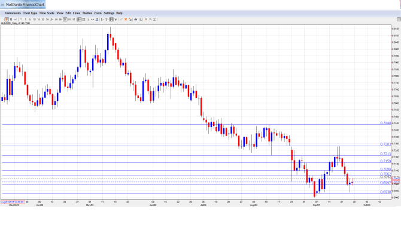
Task: Click the detach window icon at far right
Action: [399, 19]
